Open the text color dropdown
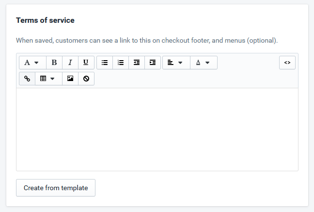314x212 pixels. click(x=204, y=63)
